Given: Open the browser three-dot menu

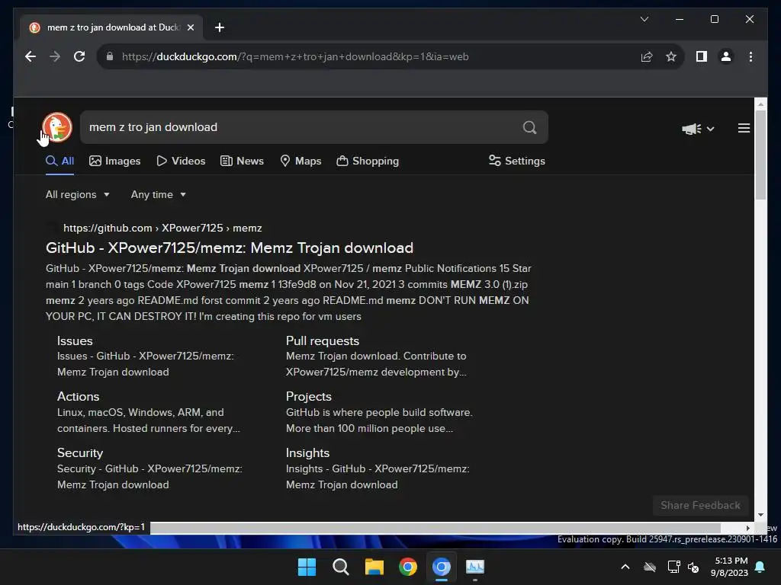Looking at the screenshot, I should (750, 56).
